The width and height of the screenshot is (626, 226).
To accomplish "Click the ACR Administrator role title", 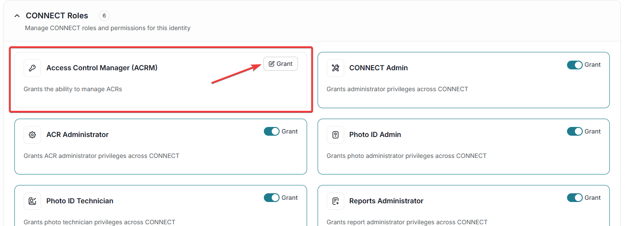I will [x=77, y=135].
